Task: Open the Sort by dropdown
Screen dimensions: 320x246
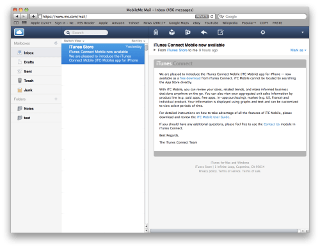Action: pyautogui.click(x=138, y=41)
